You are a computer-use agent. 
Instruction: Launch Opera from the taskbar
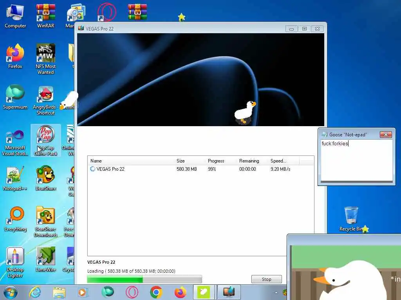132,292
